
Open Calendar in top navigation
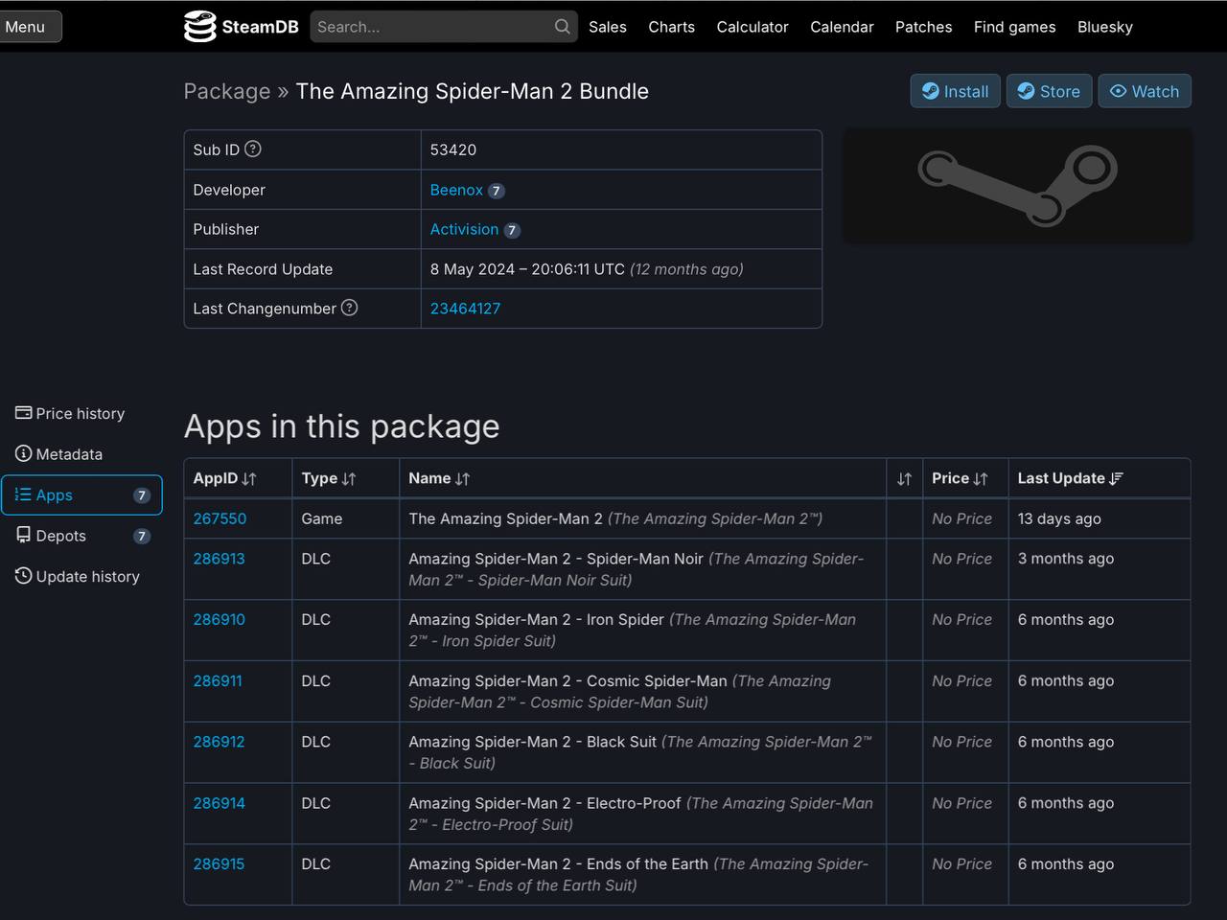(x=842, y=27)
